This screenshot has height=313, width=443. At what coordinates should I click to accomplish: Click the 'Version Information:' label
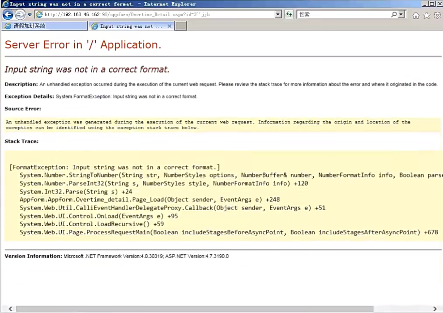tap(33, 256)
